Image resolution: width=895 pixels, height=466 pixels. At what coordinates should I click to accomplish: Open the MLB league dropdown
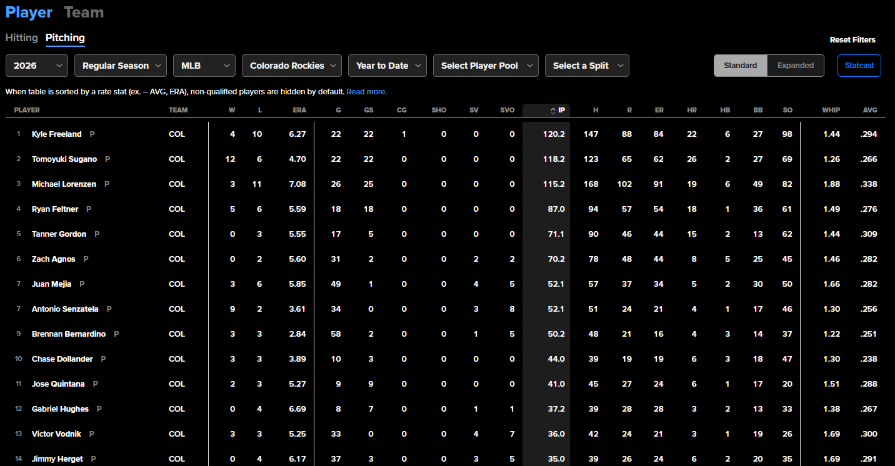click(x=204, y=66)
